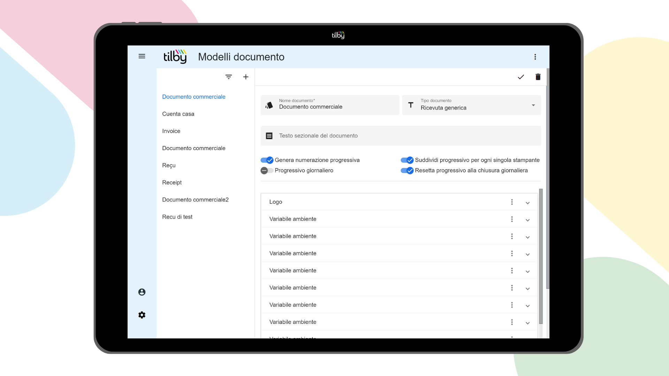Open the kebab menu on the Logo row
The width and height of the screenshot is (669, 376).
[512, 202]
